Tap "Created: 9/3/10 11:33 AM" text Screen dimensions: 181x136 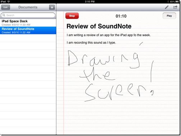tap(16, 25)
